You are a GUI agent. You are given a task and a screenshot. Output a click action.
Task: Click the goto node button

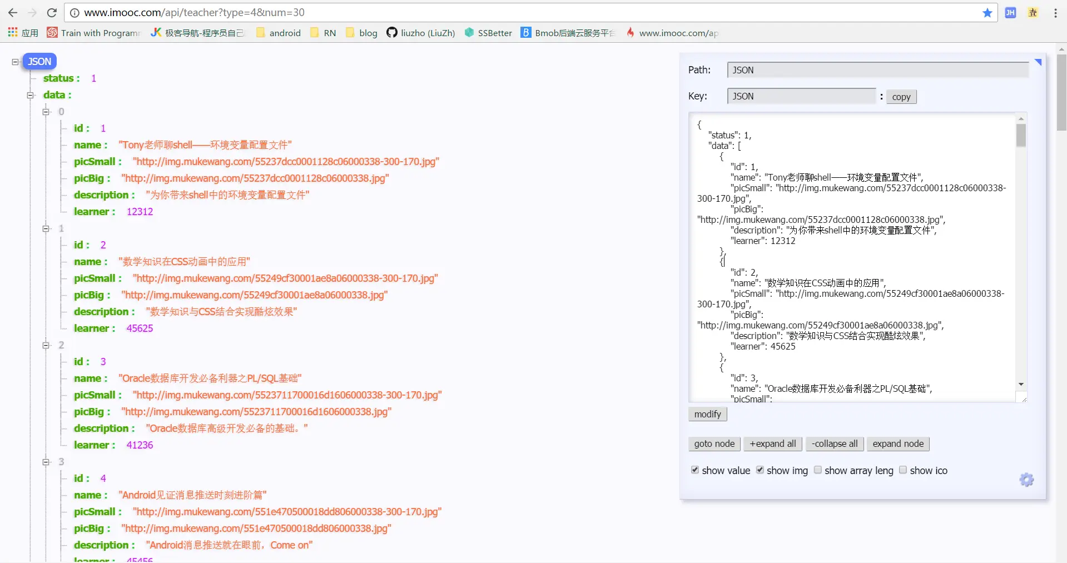click(714, 444)
